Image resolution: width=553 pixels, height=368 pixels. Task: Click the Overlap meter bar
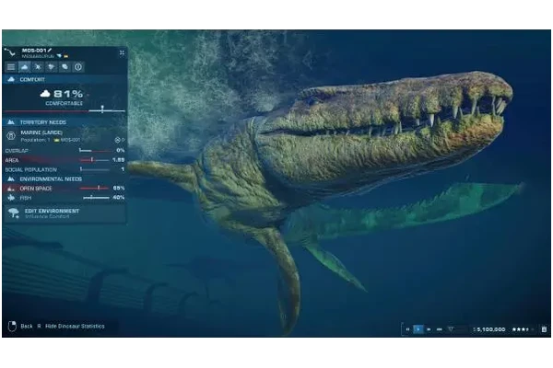tap(95, 151)
